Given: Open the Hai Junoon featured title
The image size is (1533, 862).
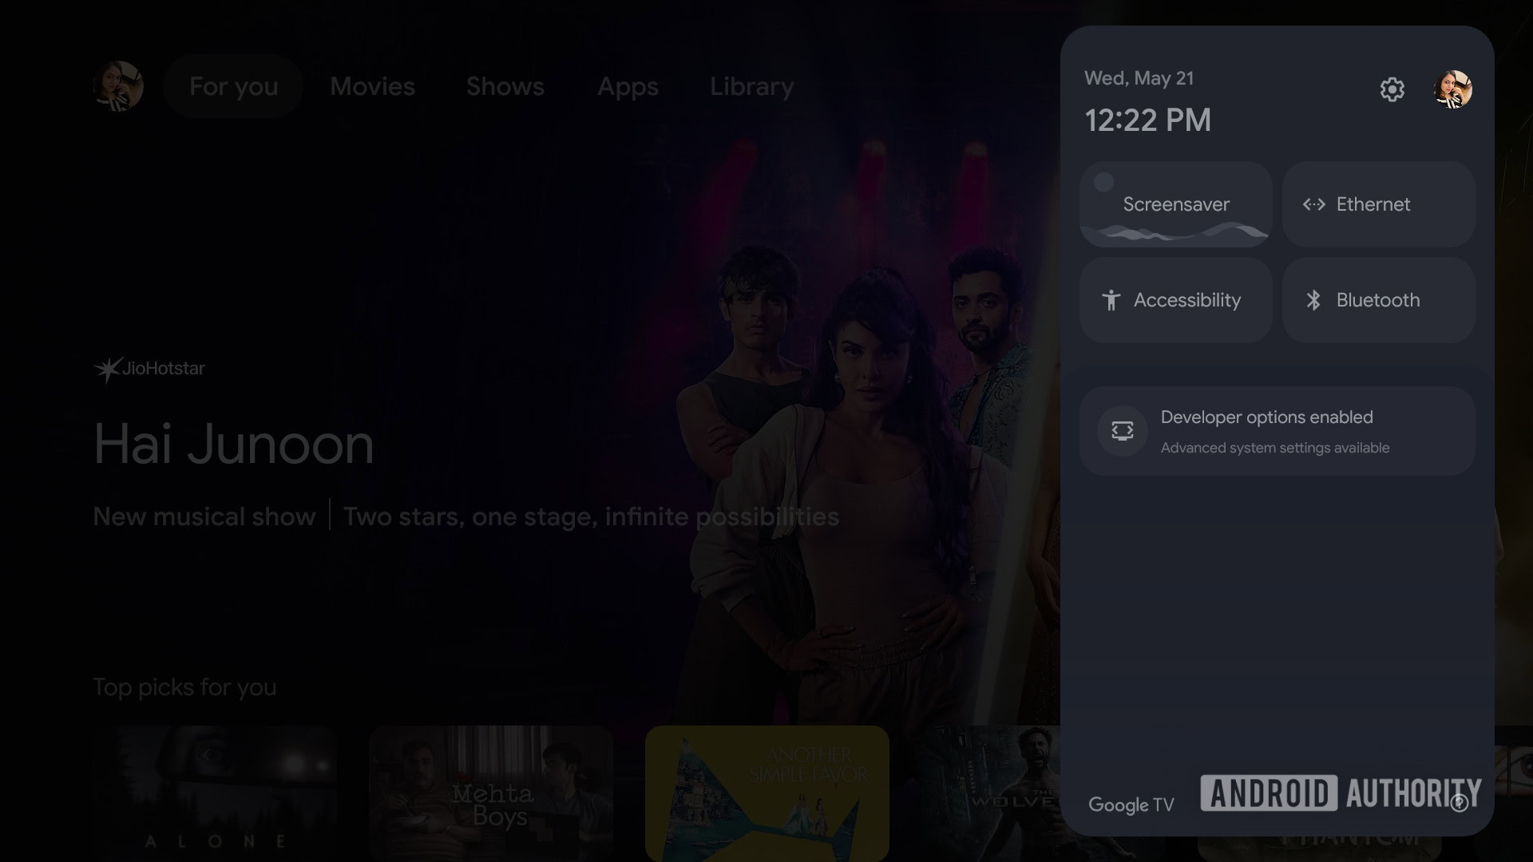Looking at the screenshot, I should tap(234, 444).
